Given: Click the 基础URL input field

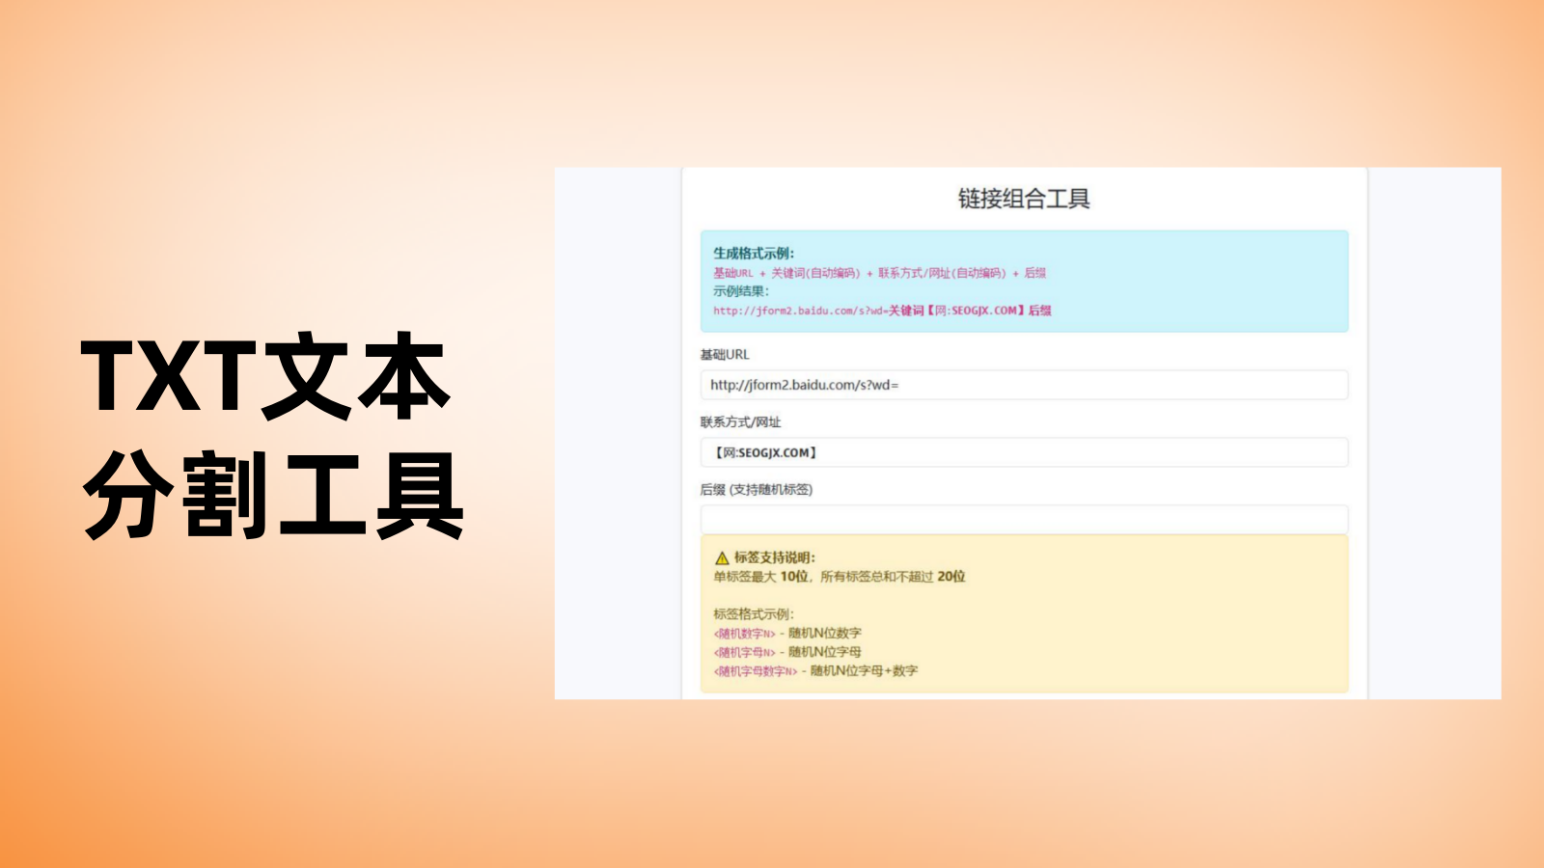Looking at the screenshot, I should (x=1024, y=385).
